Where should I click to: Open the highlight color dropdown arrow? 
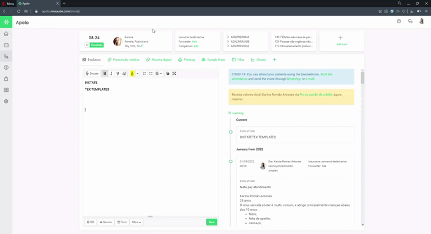(x=137, y=74)
